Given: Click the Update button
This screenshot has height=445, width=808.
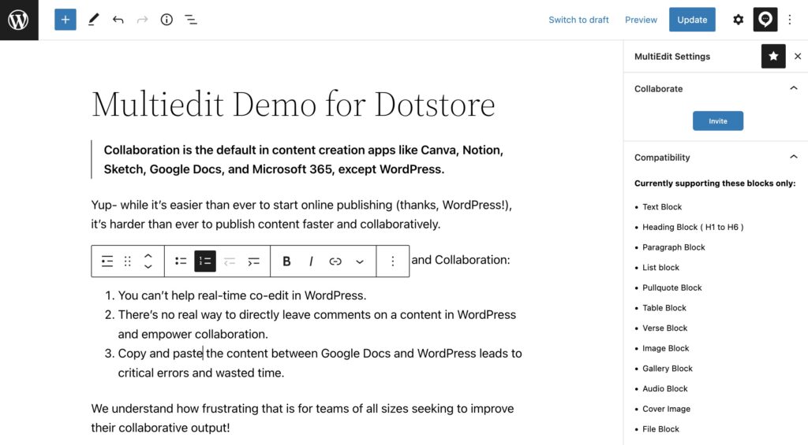Looking at the screenshot, I should [692, 20].
